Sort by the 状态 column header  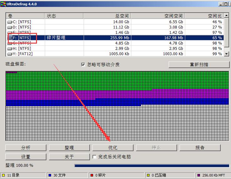point(64,16)
